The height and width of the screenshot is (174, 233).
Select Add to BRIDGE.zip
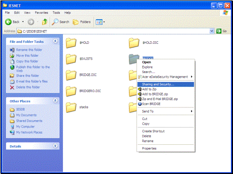(x=166, y=94)
